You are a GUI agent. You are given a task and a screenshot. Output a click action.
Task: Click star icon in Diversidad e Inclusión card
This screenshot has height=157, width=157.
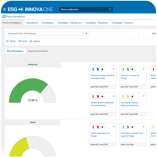[132, 127]
